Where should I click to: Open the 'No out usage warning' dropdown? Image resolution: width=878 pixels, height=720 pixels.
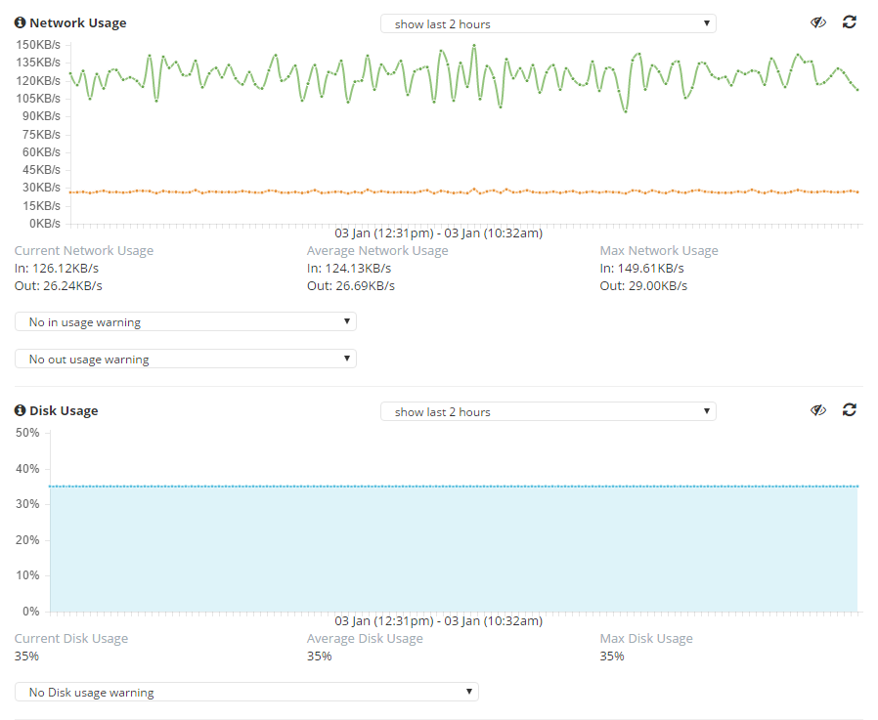pos(186,359)
